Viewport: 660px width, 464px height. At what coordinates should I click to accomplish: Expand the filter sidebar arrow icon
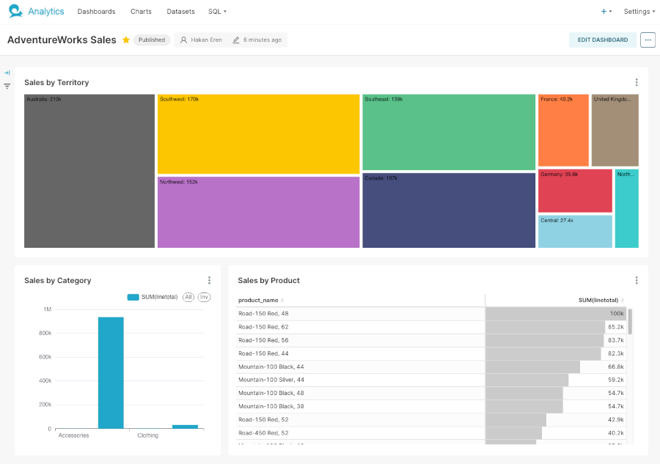pos(7,73)
